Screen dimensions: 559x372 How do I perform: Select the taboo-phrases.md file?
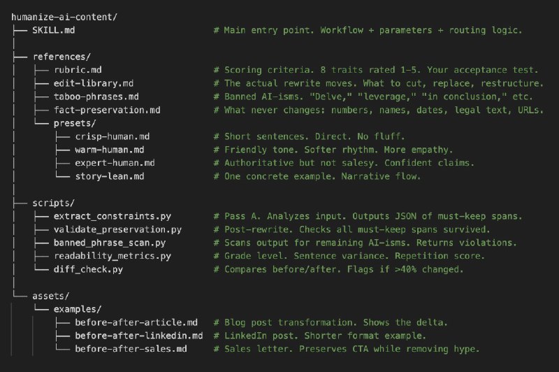coord(96,96)
